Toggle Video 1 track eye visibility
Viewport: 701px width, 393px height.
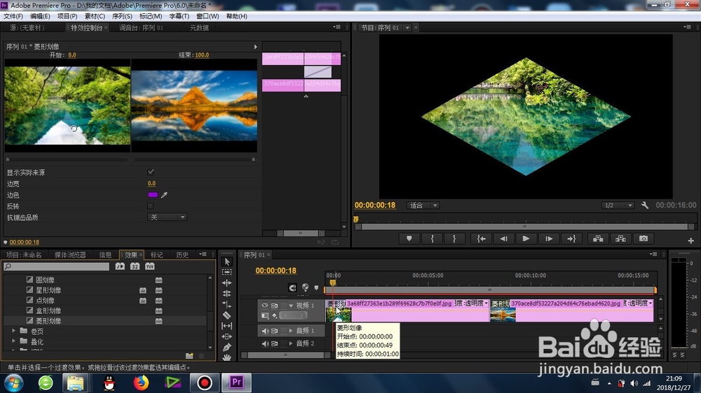[265, 306]
